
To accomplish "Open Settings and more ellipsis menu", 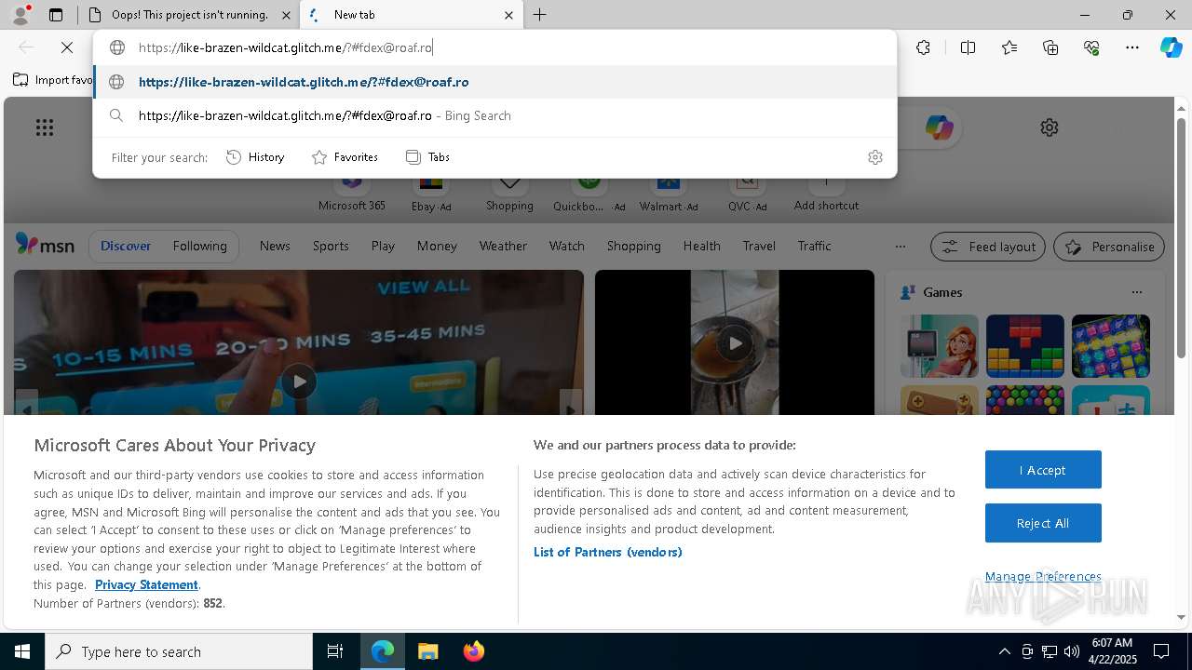I will tap(1132, 47).
